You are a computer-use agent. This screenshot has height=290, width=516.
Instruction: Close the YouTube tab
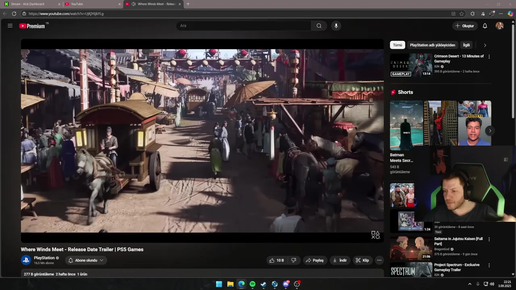tap(119, 4)
